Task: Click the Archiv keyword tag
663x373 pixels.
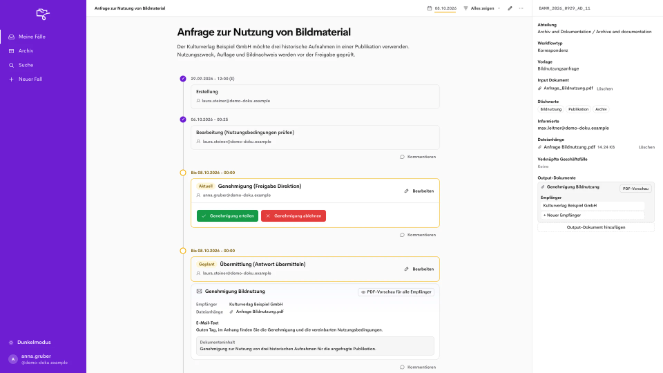Action: pyautogui.click(x=601, y=109)
